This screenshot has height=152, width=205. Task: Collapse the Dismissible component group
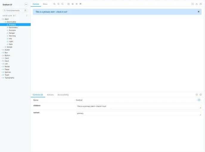point(11,22)
